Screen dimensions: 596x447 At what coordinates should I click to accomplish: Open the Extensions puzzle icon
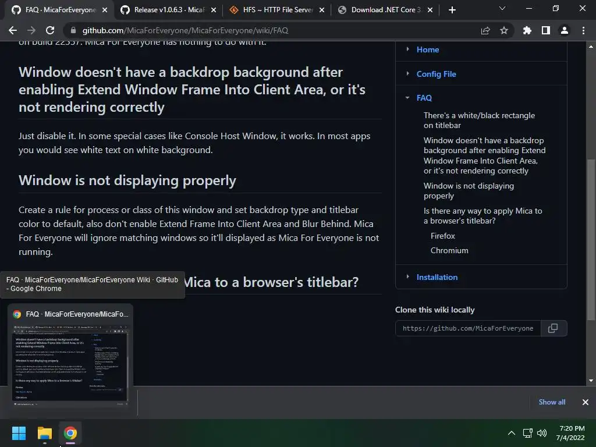coord(527,30)
